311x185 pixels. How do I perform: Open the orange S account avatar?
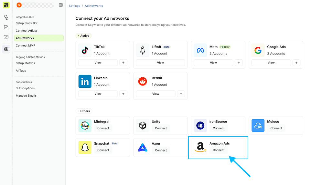pyautogui.click(x=19, y=5)
